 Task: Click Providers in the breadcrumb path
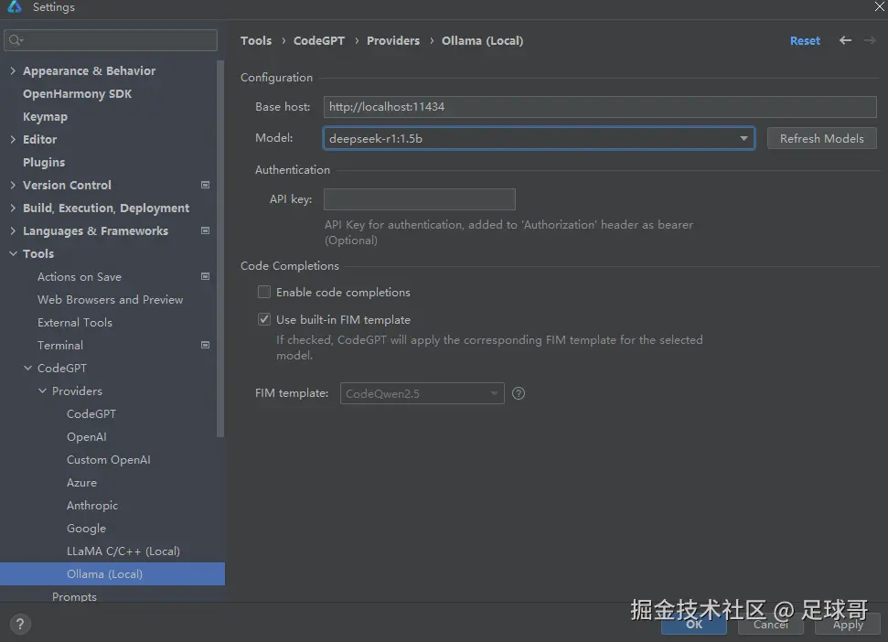(393, 41)
